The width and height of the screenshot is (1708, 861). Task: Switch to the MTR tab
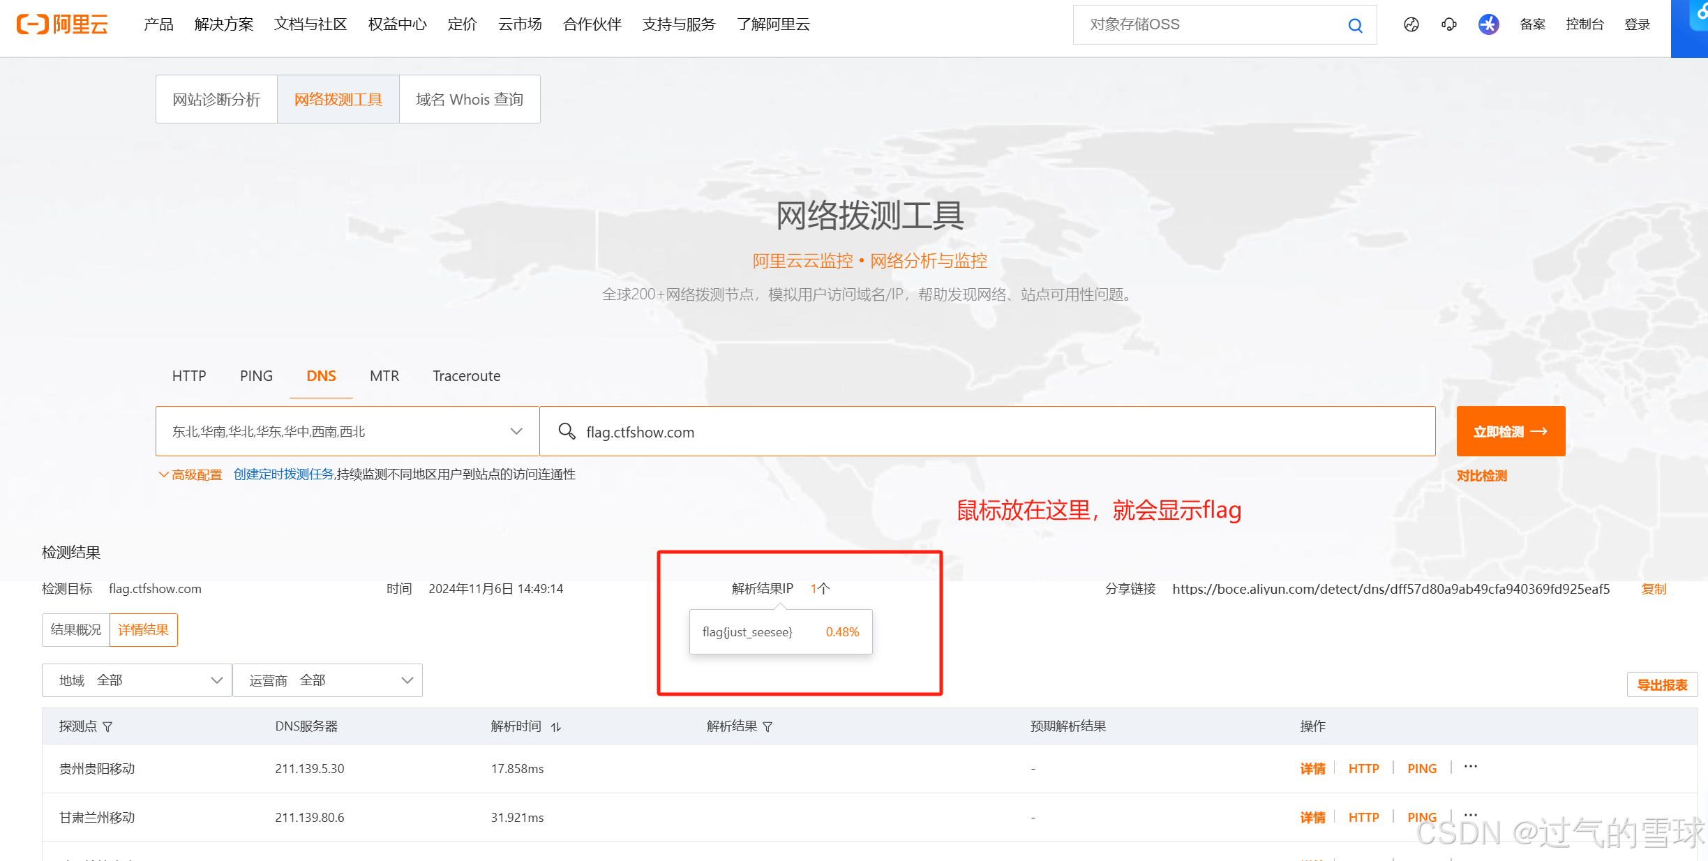pos(384,376)
